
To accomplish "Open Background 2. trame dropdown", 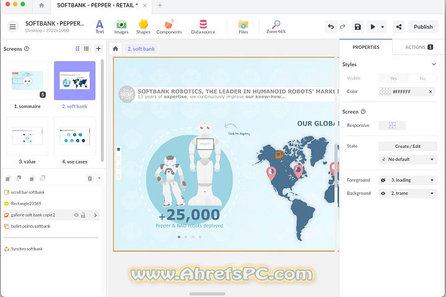I will [x=412, y=193].
